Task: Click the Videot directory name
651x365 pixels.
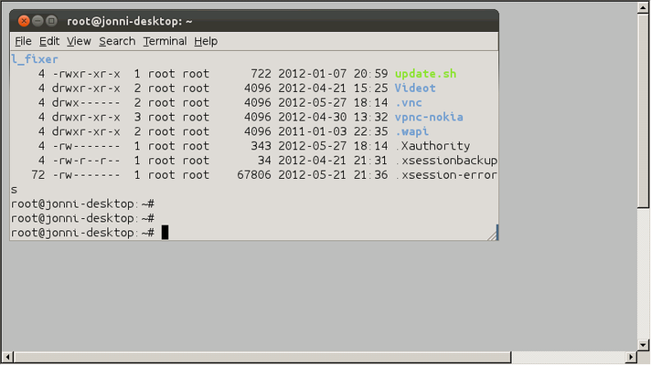Action: [415, 89]
